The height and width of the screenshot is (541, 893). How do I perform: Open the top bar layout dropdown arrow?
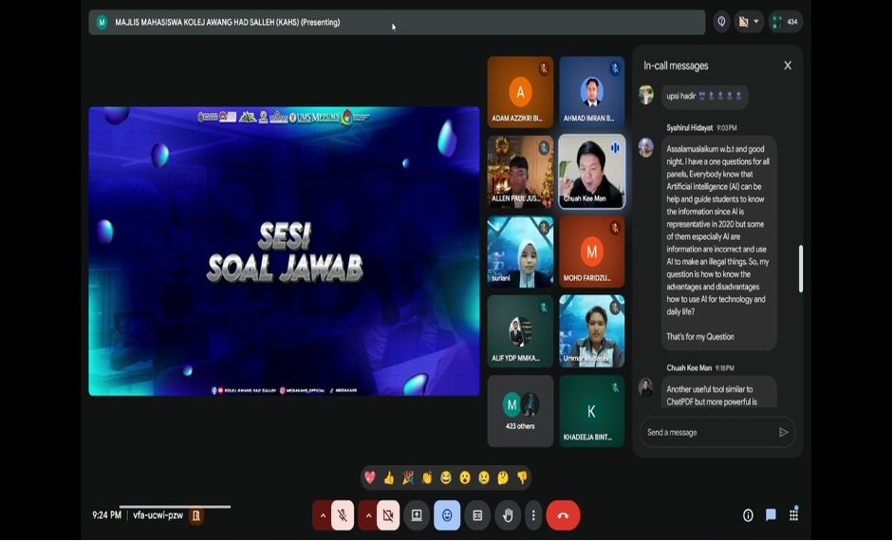pyautogui.click(x=756, y=22)
